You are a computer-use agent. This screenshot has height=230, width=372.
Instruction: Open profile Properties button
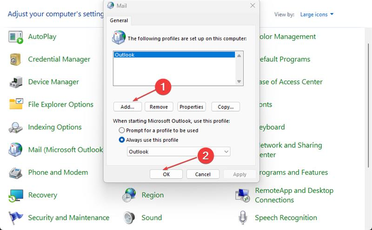pos(191,107)
